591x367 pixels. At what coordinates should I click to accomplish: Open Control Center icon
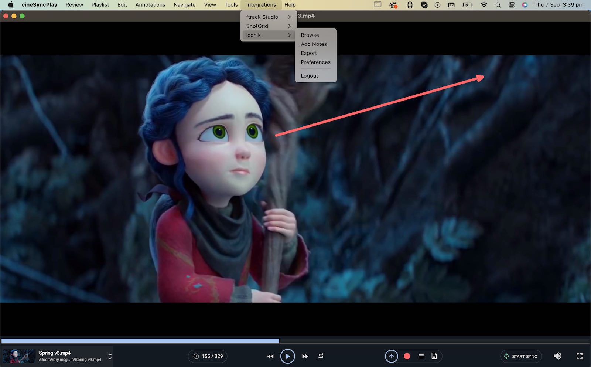point(512,5)
